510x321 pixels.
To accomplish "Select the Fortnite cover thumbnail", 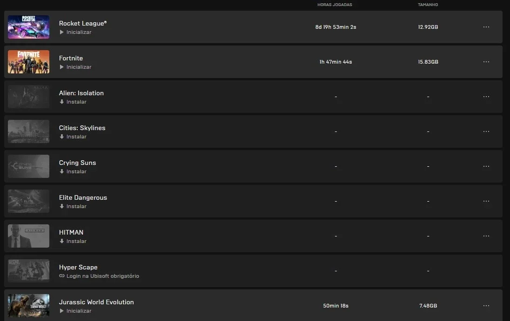I will [29, 62].
